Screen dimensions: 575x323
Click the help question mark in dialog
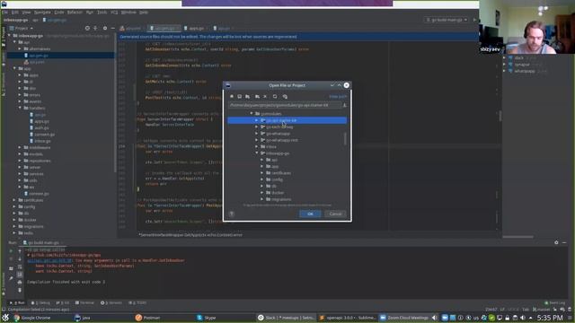point(232,214)
